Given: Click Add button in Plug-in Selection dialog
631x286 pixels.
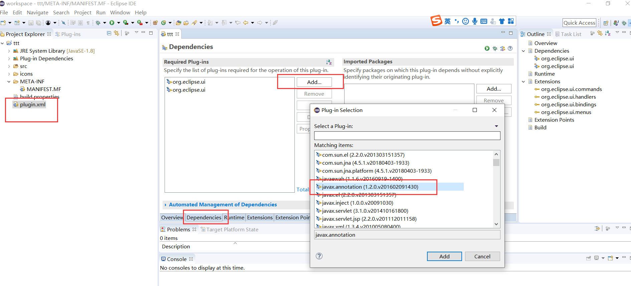Looking at the screenshot, I should 444,256.
